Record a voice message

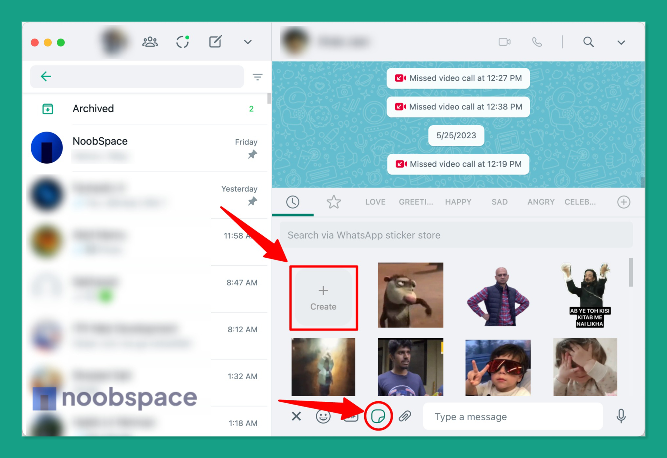click(x=621, y=416)
